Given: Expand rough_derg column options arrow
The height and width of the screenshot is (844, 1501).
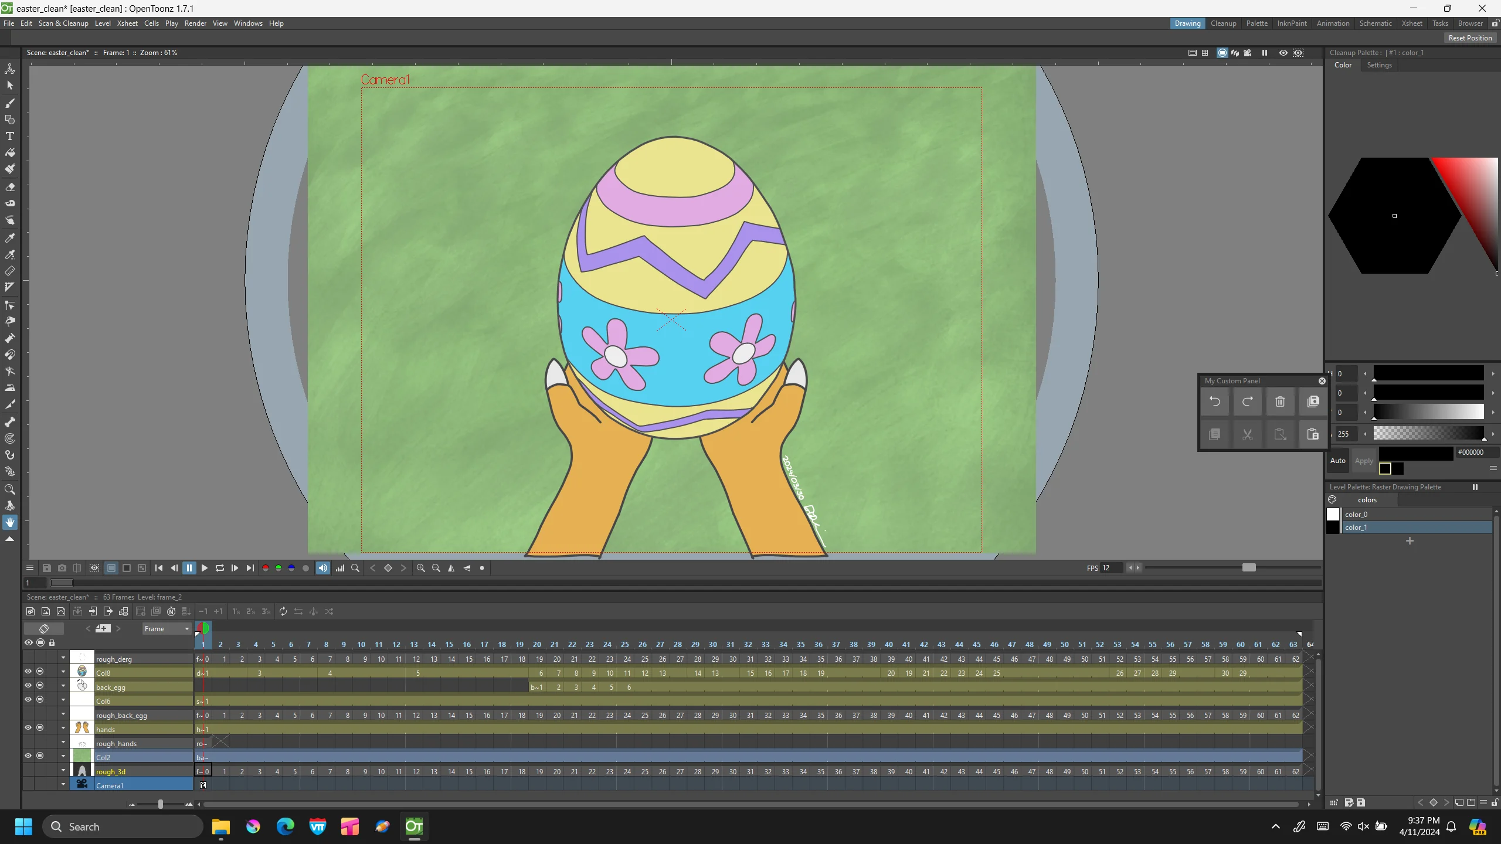Looking at the screenshot, I should click(63, 658).
